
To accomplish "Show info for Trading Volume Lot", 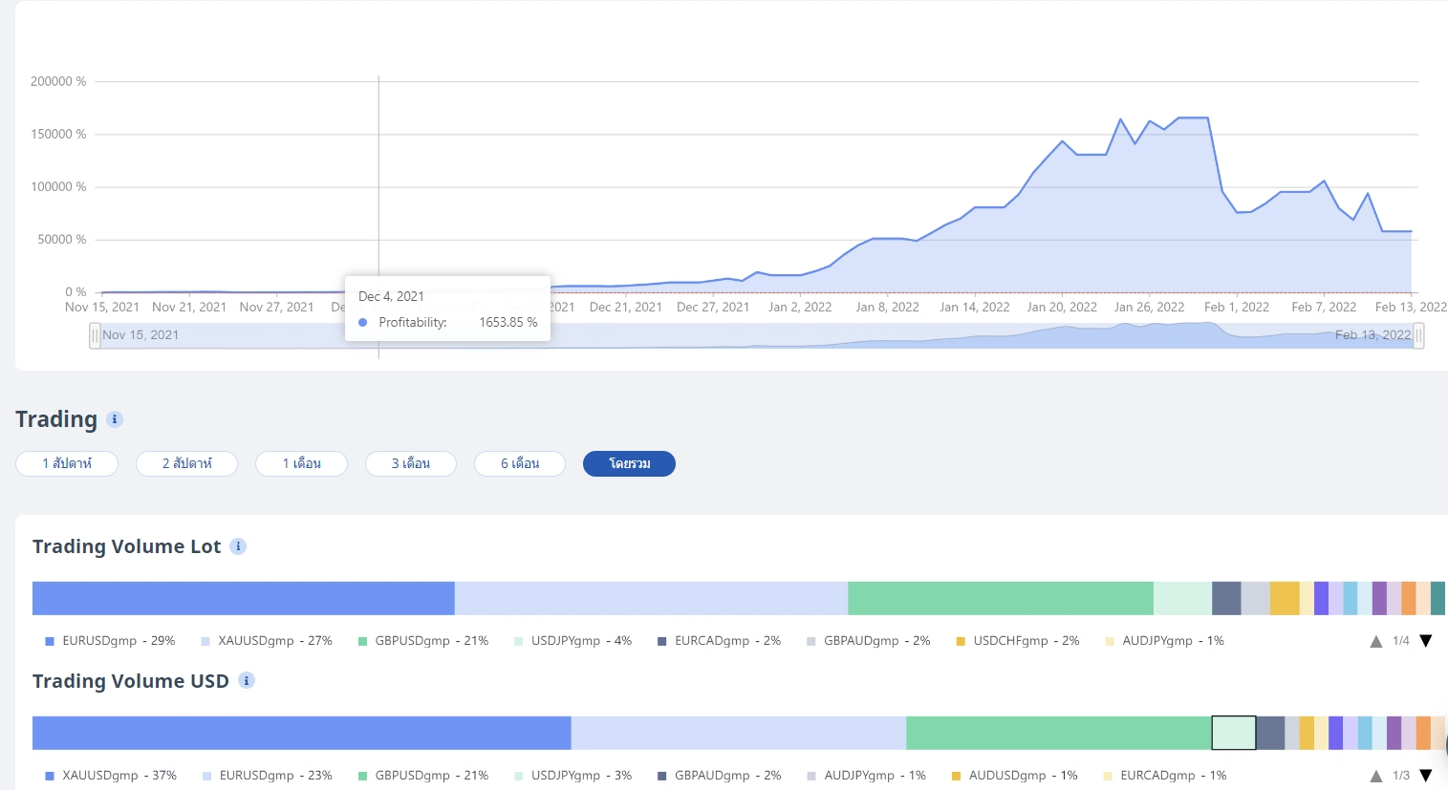I will [x=239, y=546].
